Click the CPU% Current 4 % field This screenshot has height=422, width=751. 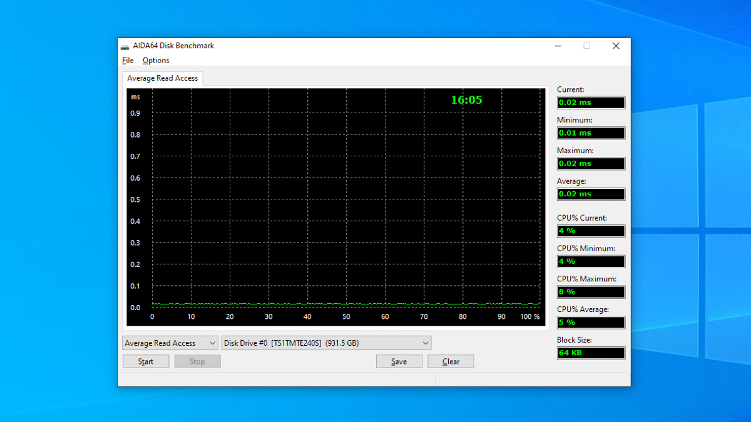point(591,231)
